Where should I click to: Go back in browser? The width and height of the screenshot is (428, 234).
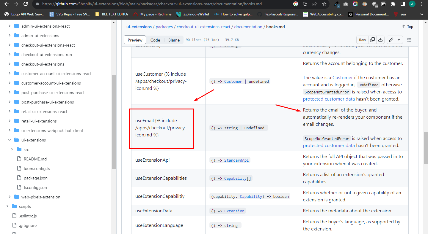[7, 4]
